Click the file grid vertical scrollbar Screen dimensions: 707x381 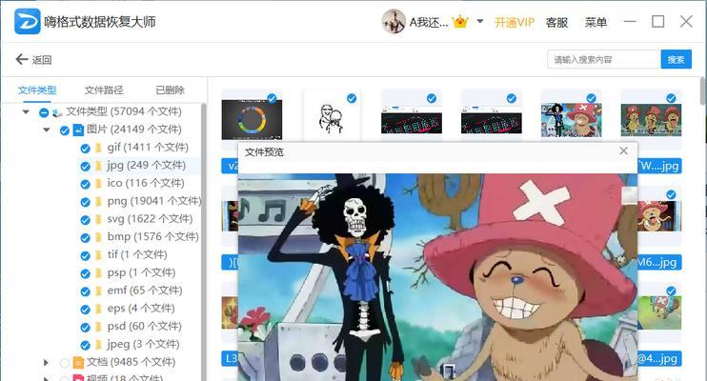point(703,90)
